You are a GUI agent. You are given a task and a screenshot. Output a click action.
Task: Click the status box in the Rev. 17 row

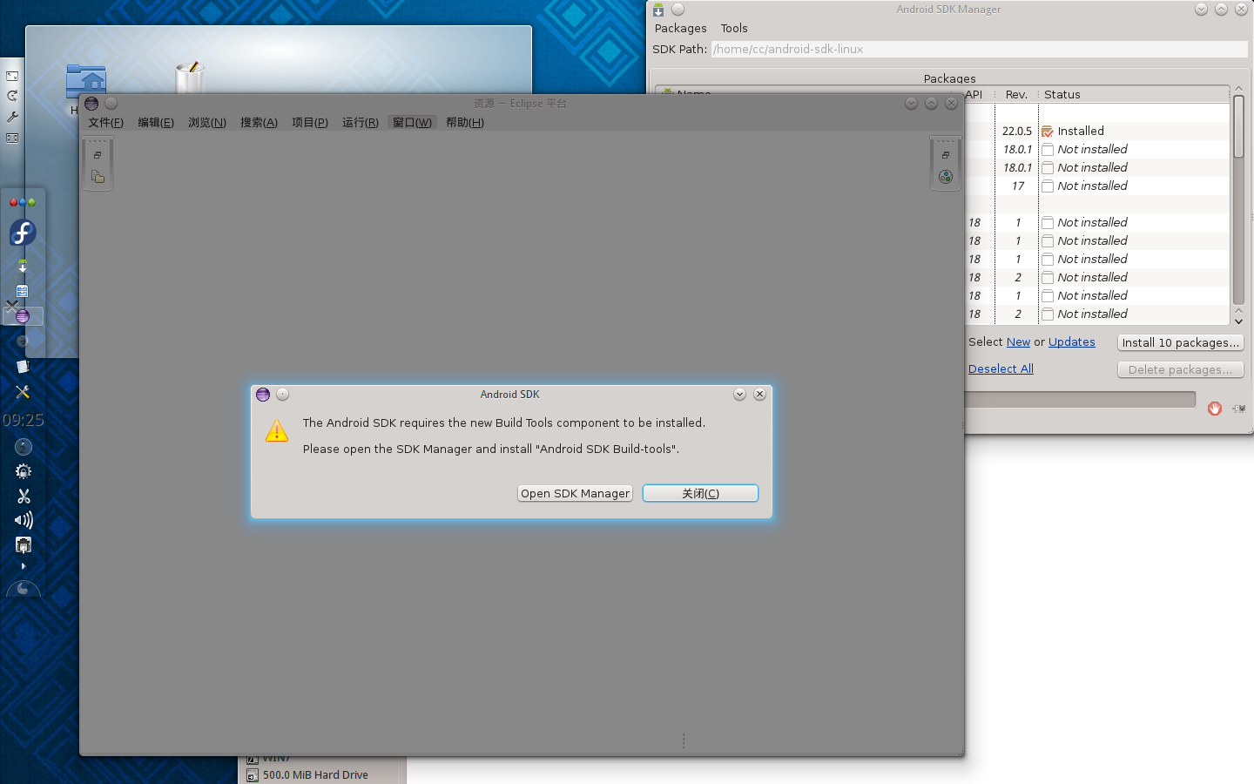point(1048,186)
